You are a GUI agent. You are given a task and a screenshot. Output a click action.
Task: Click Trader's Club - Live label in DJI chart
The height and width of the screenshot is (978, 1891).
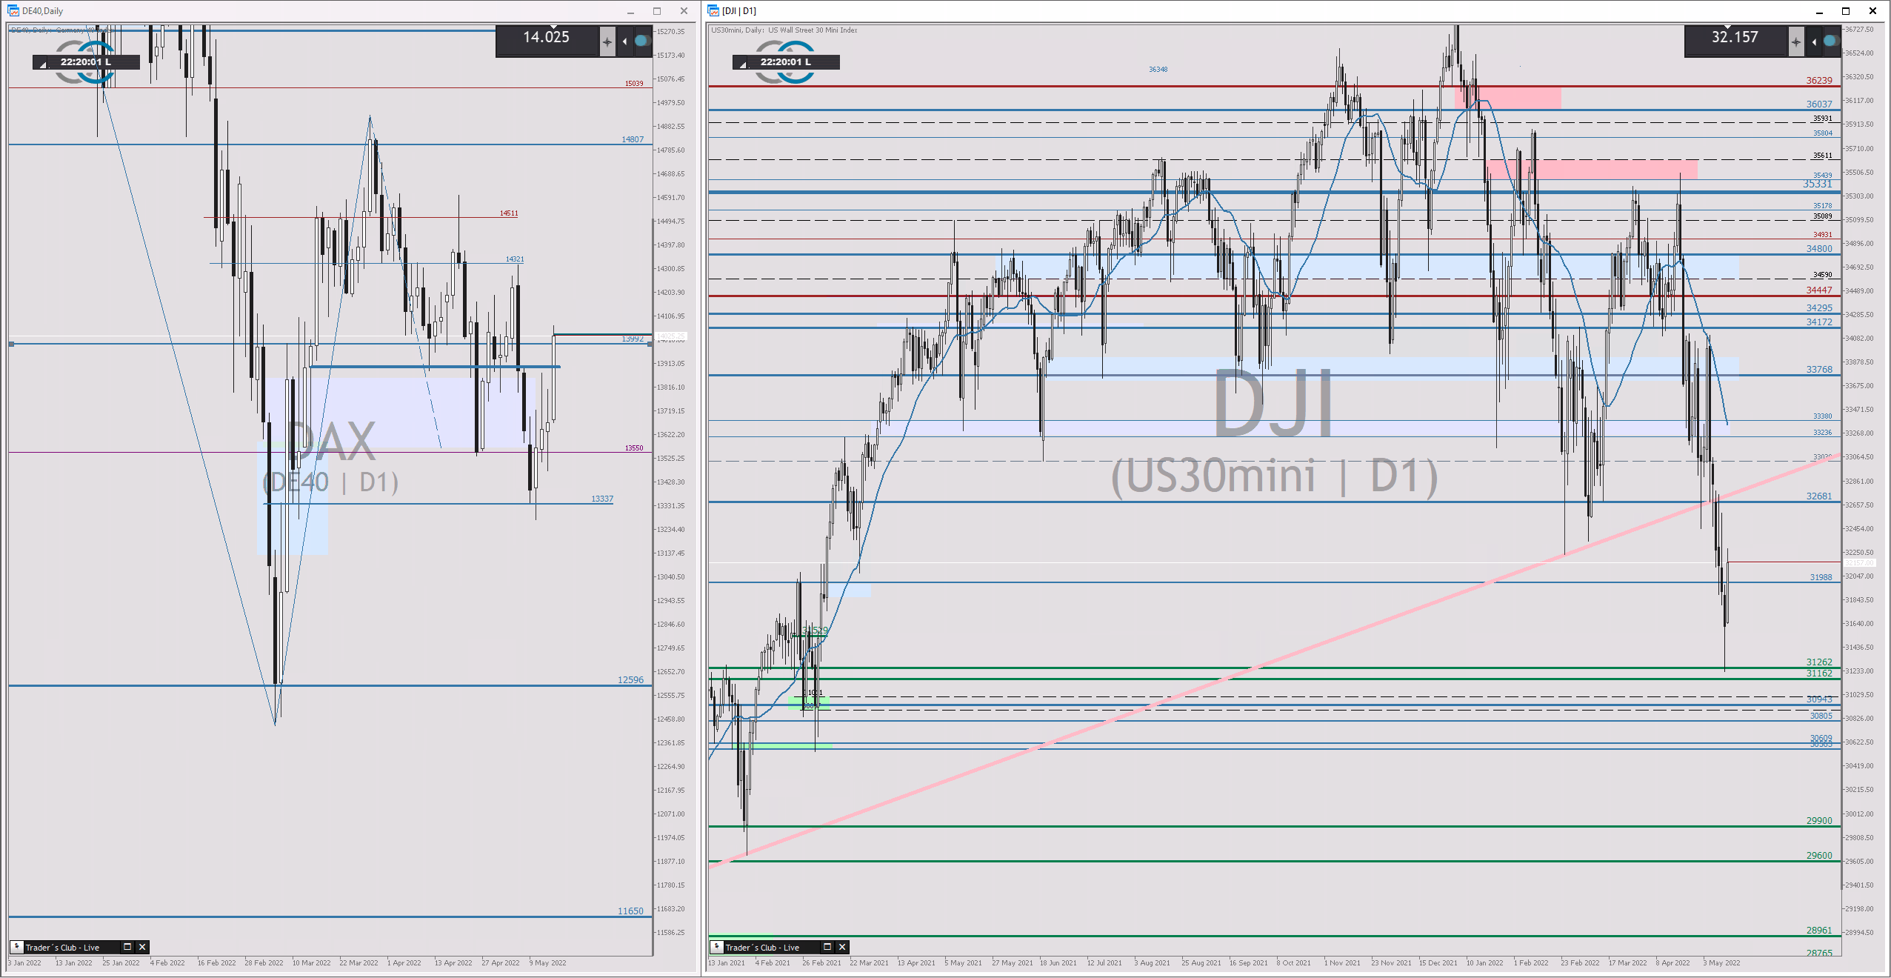[762, 948]
